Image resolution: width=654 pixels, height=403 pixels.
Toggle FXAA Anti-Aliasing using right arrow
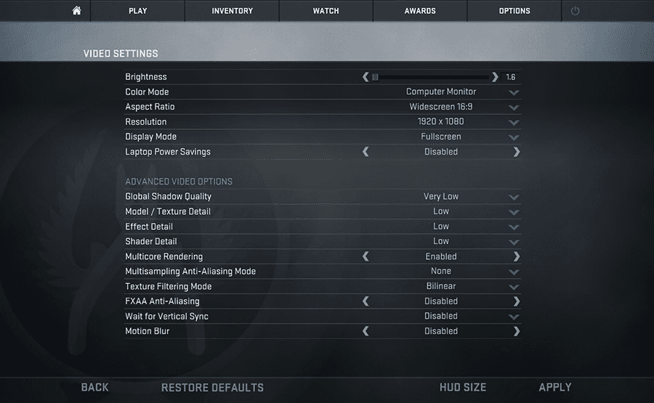click(x=517, y=301)
